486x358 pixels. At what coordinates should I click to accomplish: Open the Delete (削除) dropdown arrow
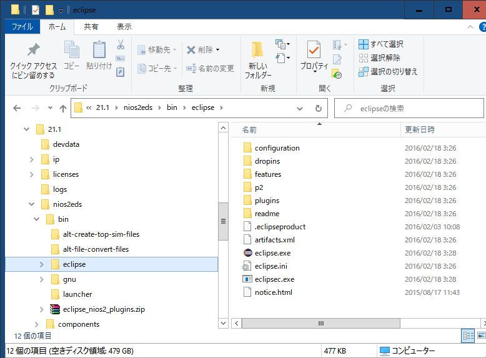[218, 49]
